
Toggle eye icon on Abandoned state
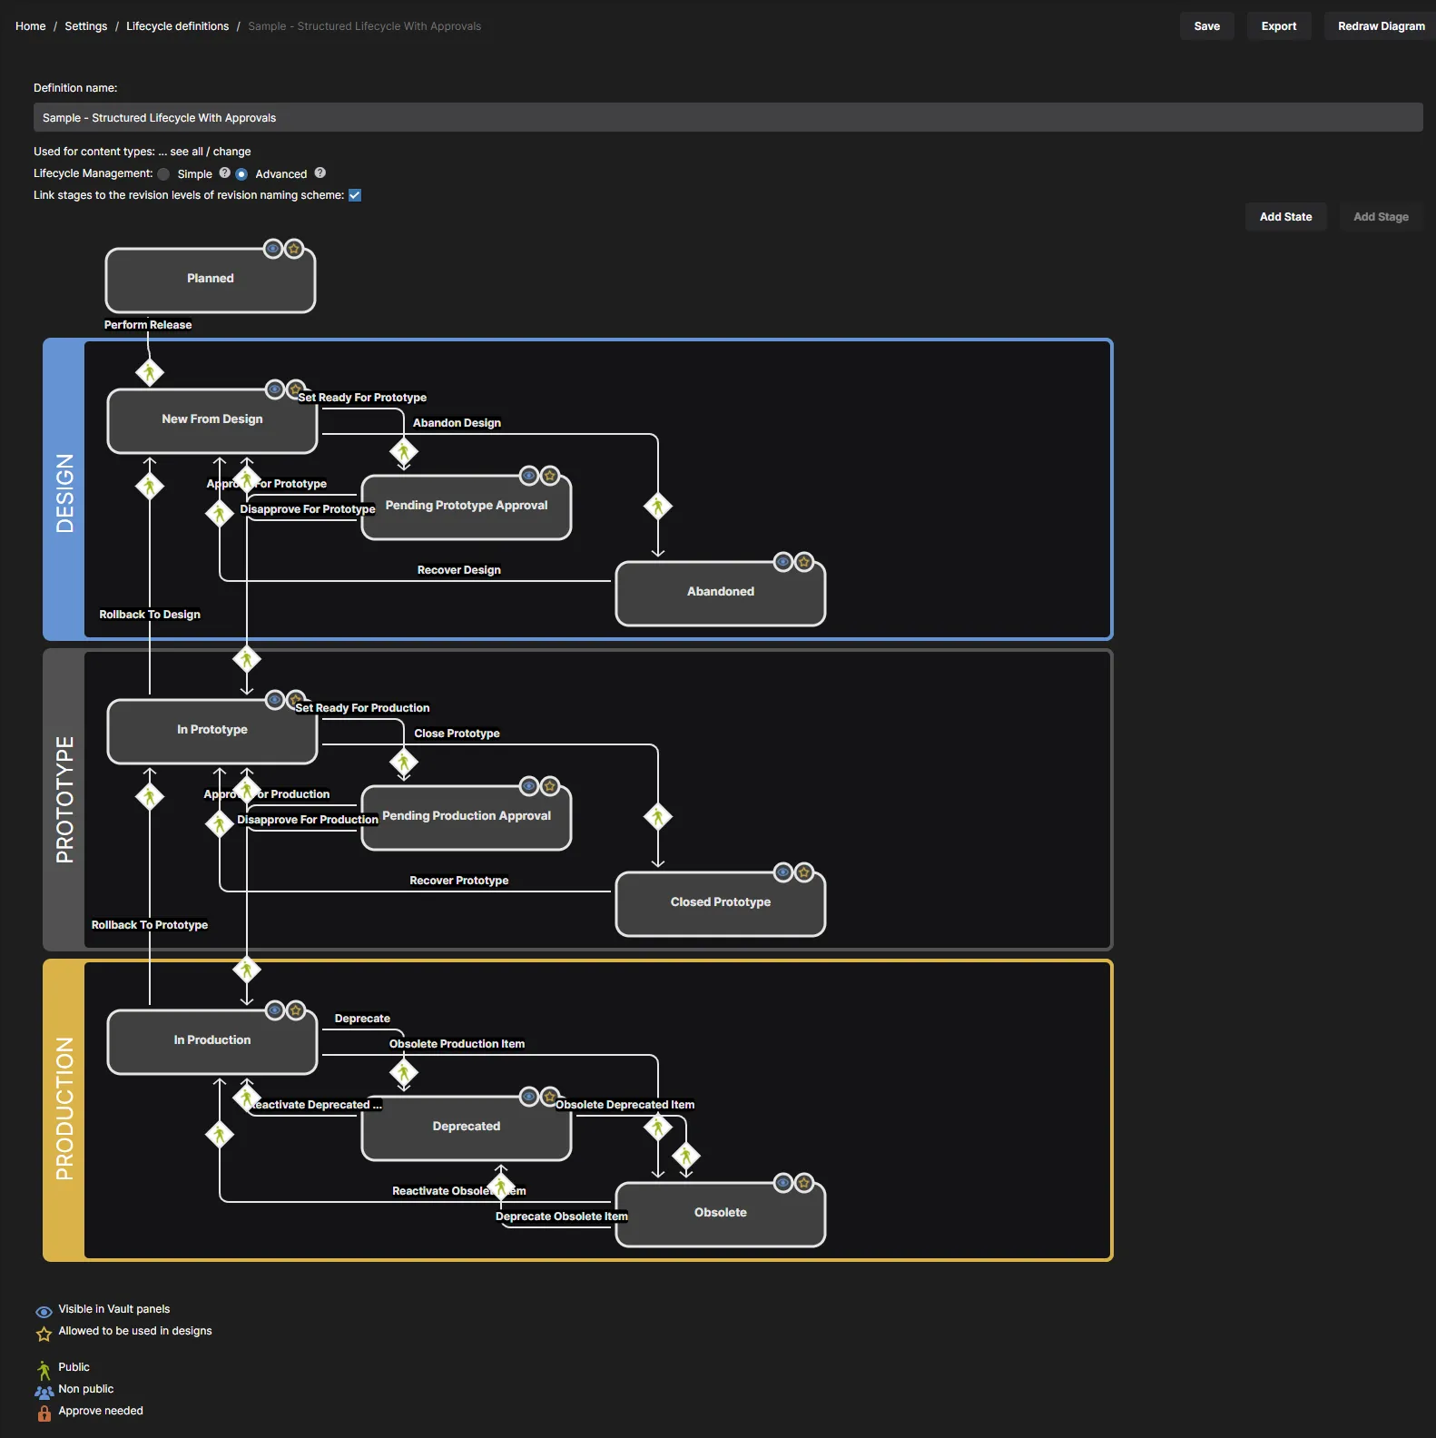tap(783, 562)
